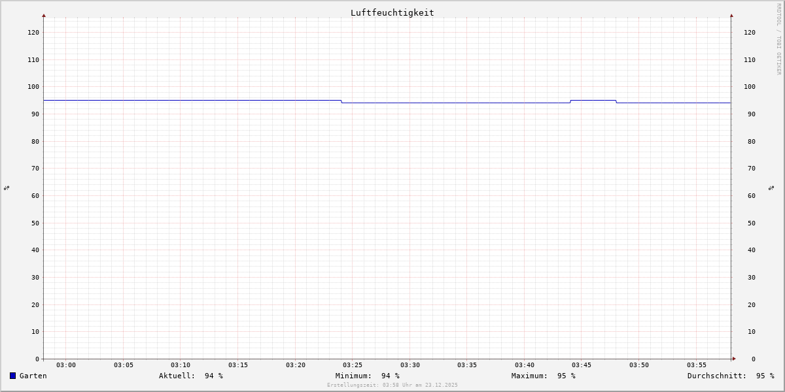Click the humidity line step at 03:44
The image size is (785, 392).
[570, 101]
